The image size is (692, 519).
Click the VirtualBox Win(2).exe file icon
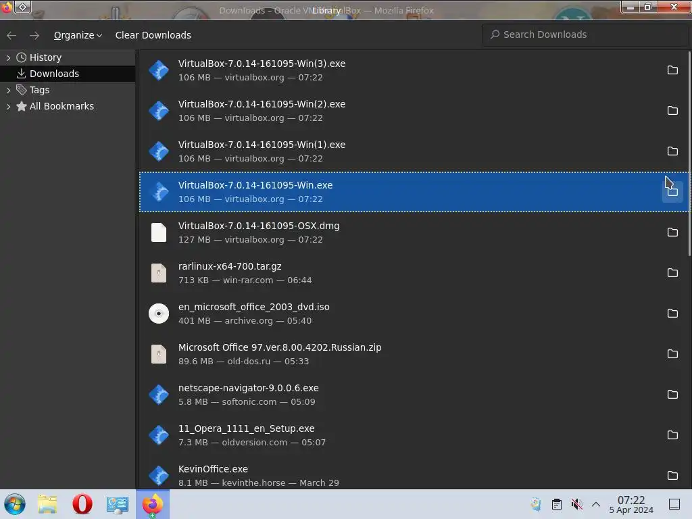(x=158, y=111)
